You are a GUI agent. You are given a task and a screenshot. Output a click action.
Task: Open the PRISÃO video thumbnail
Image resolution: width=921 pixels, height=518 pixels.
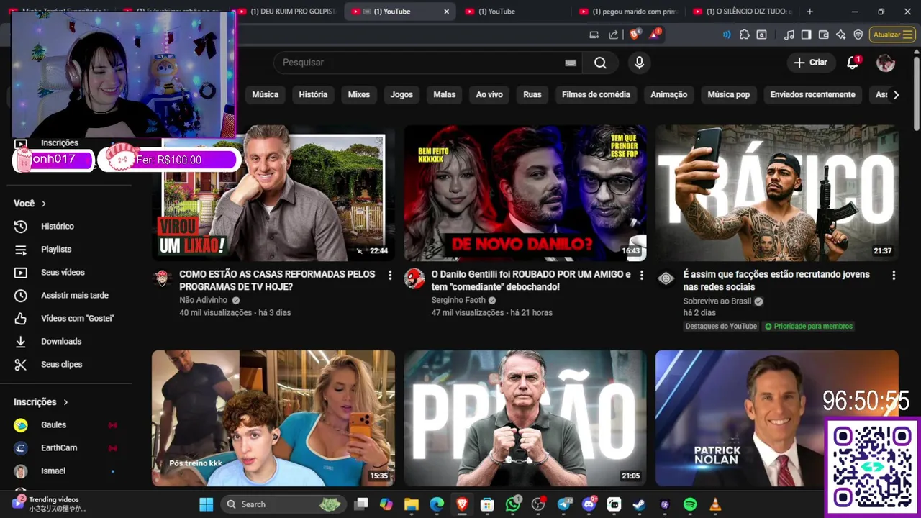[x=525, y=418]
